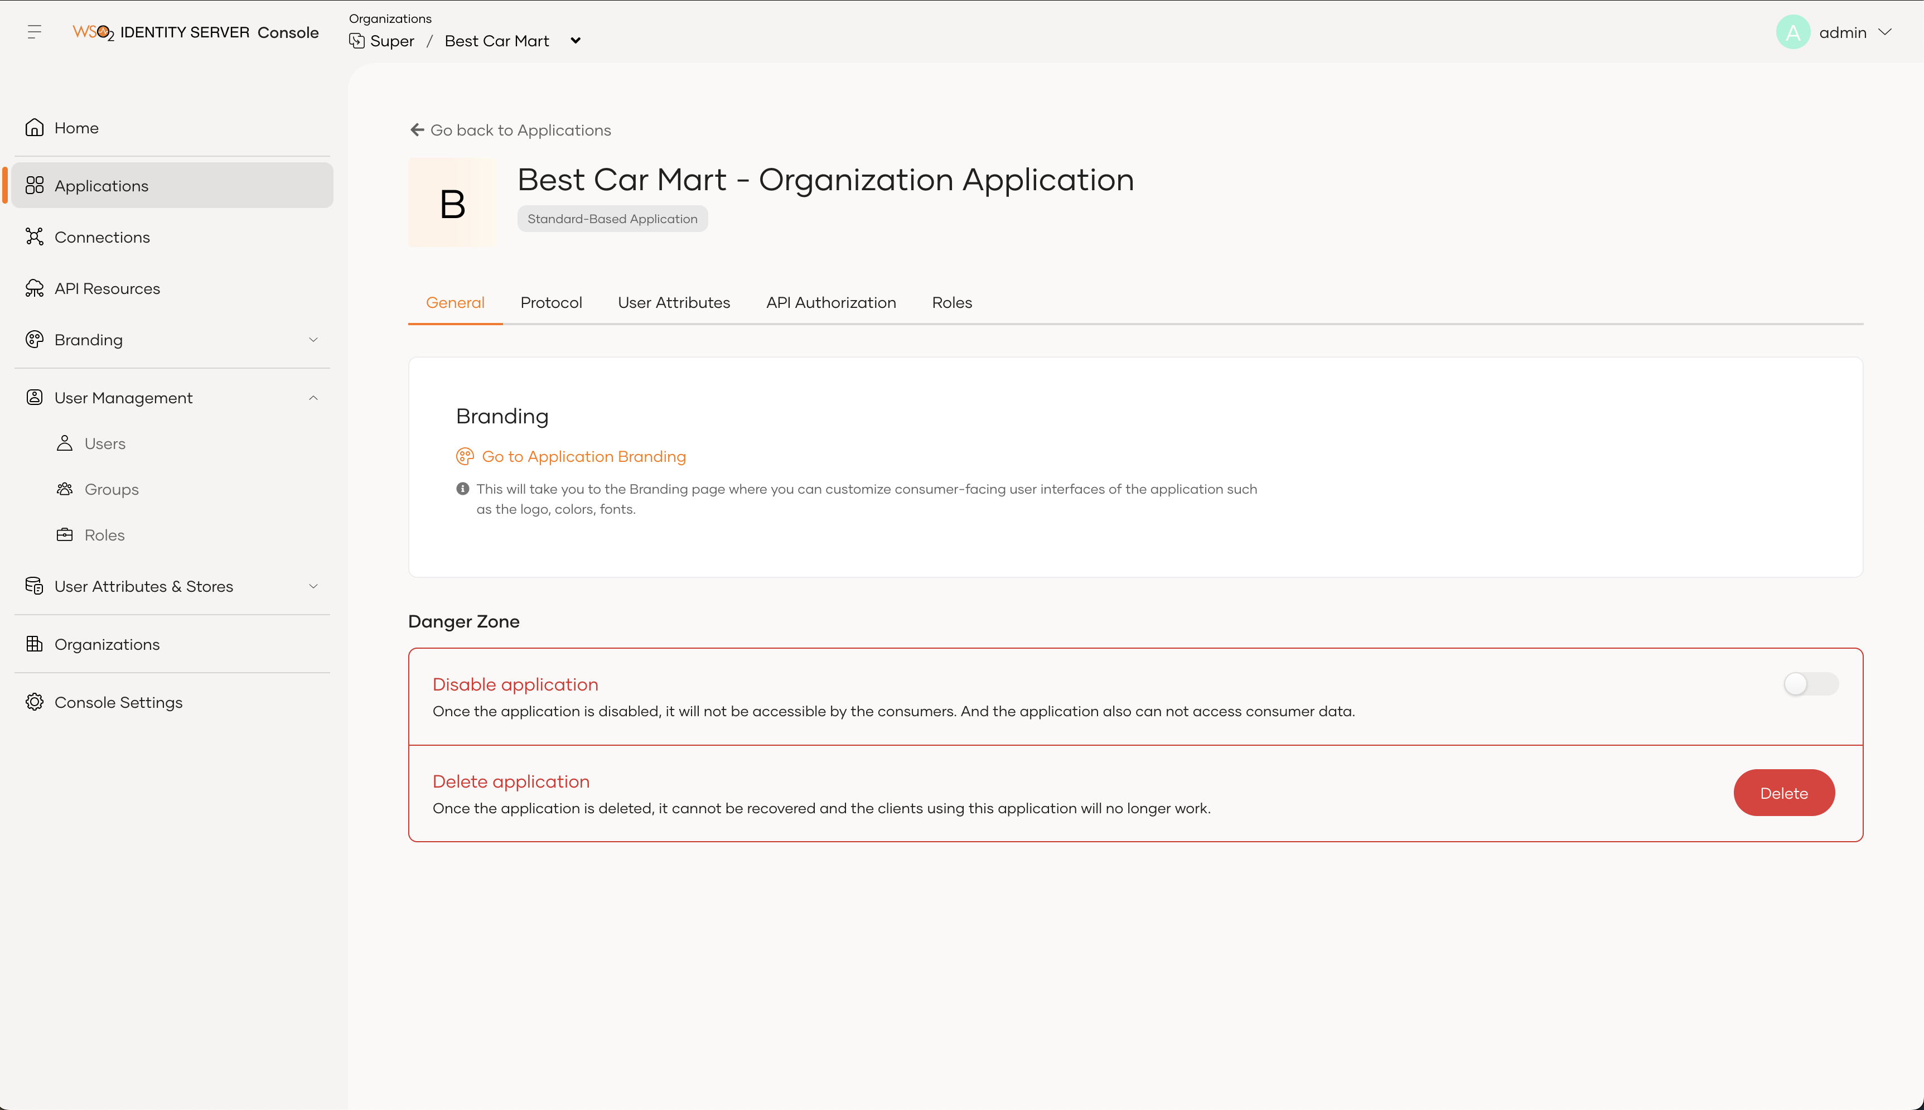
Task: Switch to the General tab
Action: 455,303
